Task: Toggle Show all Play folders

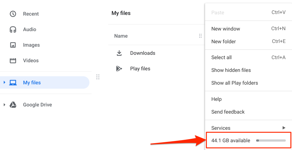Action: 234,83
